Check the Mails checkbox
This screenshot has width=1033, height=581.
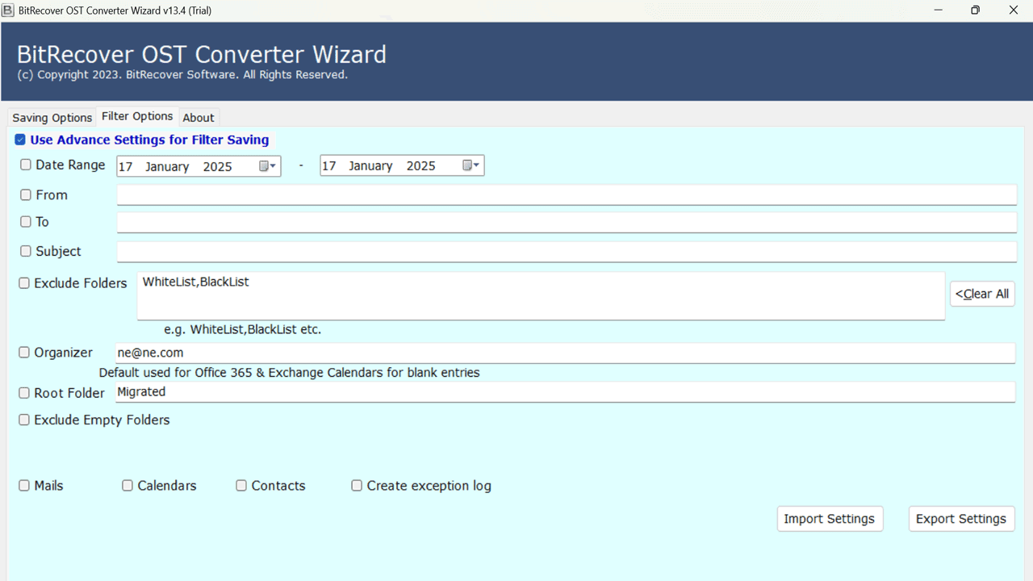pos(24,486)
